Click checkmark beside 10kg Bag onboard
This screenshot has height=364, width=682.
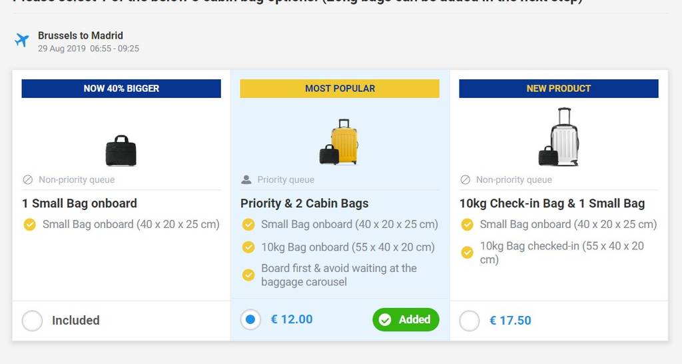coord(248,247)
